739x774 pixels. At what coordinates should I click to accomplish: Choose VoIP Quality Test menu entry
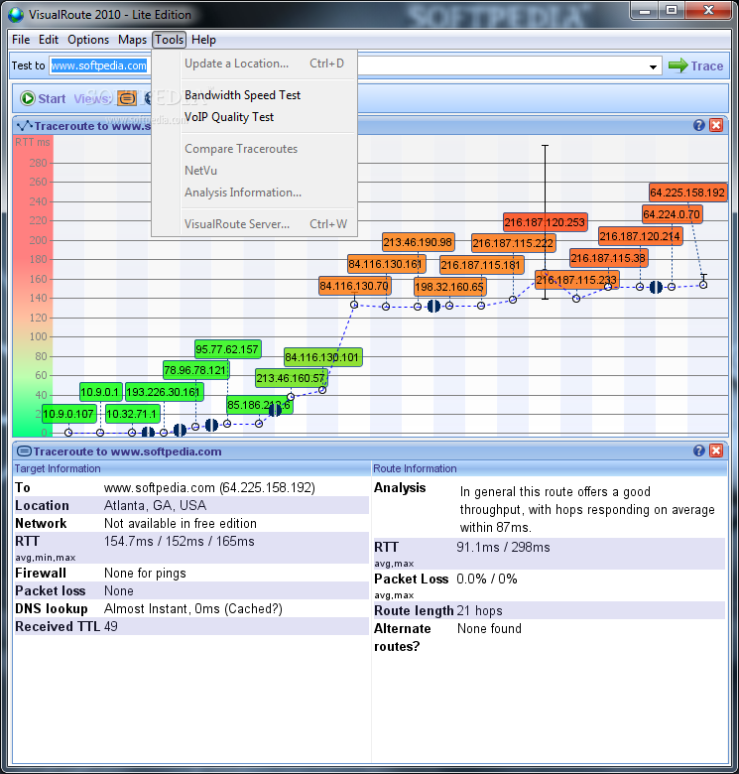pyautogui.click(x=229, y=117)
